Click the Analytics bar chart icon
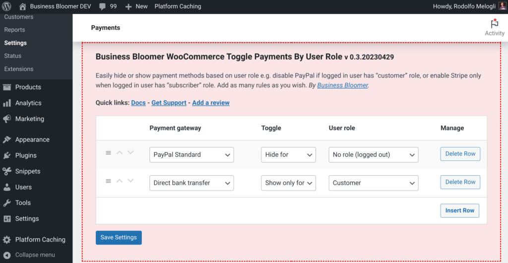 7,103
